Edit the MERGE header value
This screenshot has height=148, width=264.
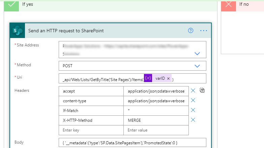click(x=156, y=120)
